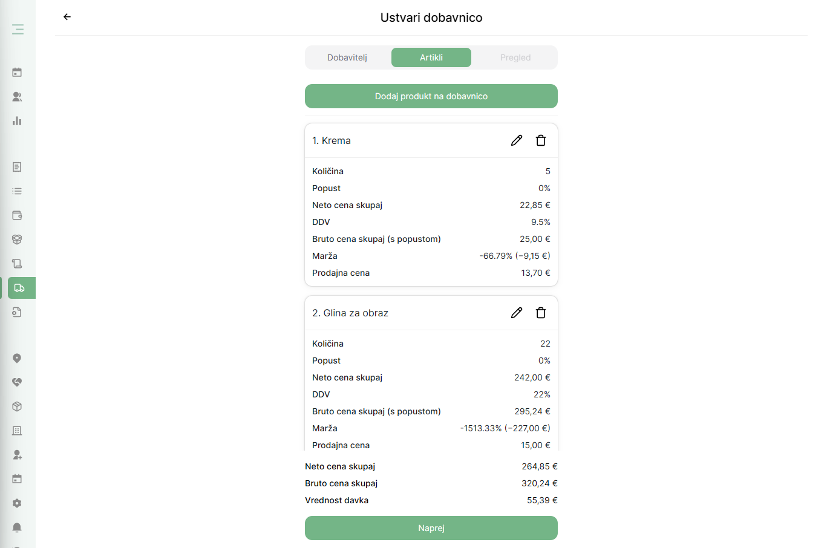Open the add user sidebar icon
Screen dimensions: 827x548
17,455
